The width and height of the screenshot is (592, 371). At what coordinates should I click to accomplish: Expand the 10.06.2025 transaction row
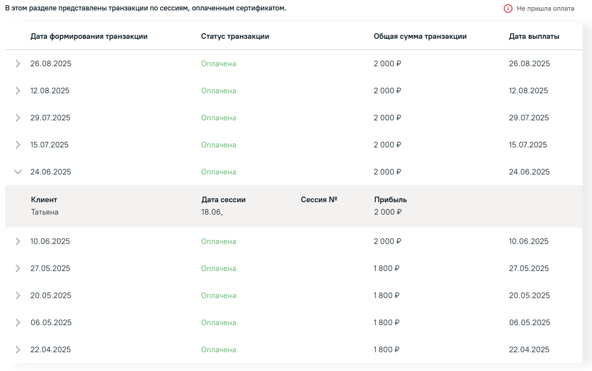click(x=18, y=242)
